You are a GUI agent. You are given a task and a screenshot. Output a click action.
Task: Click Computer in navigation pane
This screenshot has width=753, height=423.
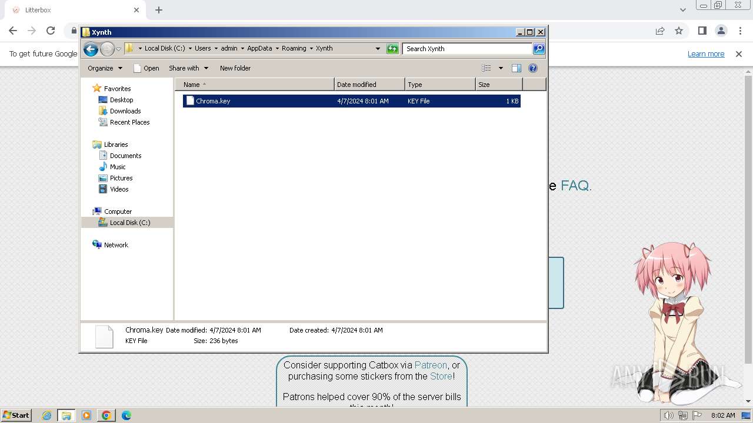coord(118,211)
